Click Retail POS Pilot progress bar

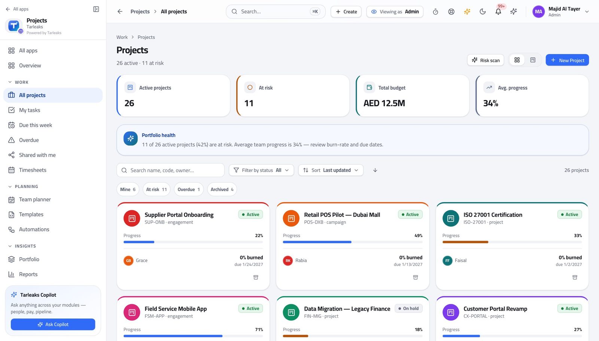tap(353, 242)
